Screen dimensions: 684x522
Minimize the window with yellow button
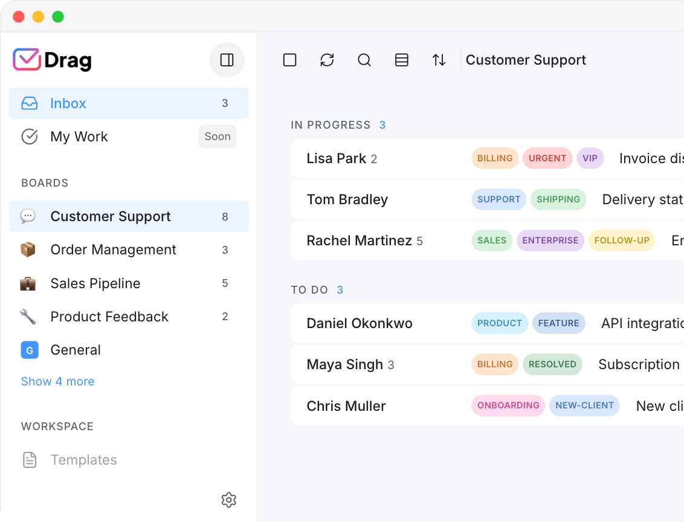pos(39,17)
